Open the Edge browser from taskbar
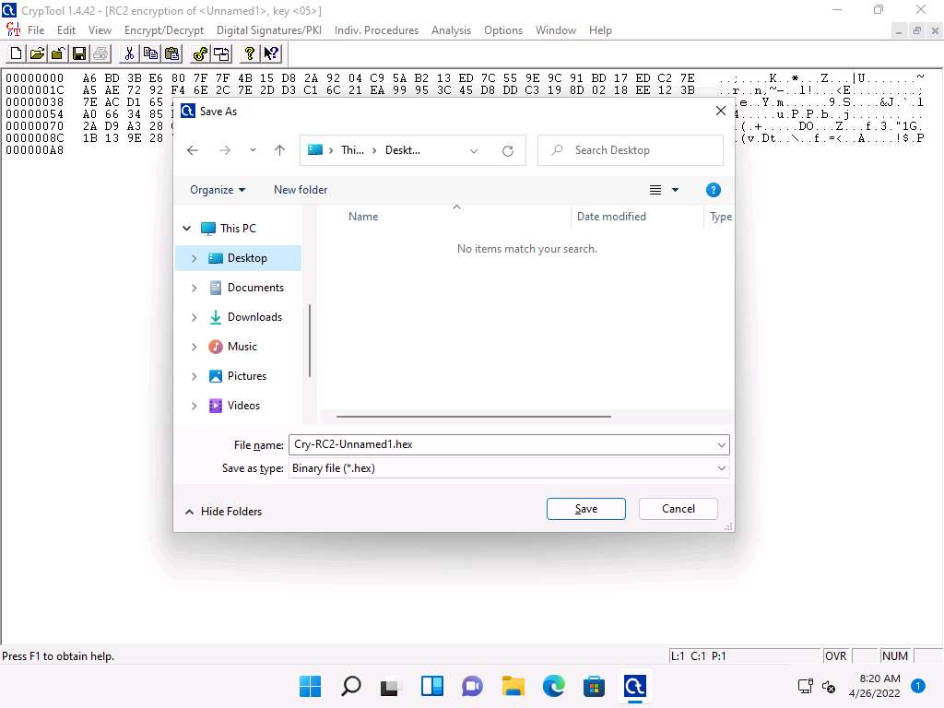The width and height of the screenshot is (944, 708). [553, 686]
